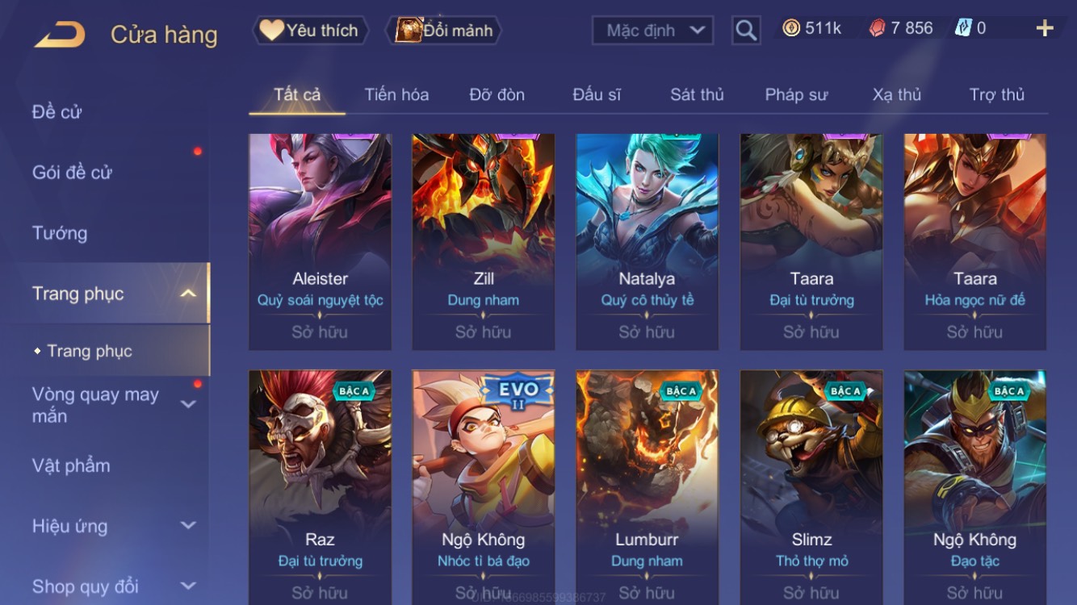
Task: Click the blue voucher currency icon
Action: coord(963,28)
